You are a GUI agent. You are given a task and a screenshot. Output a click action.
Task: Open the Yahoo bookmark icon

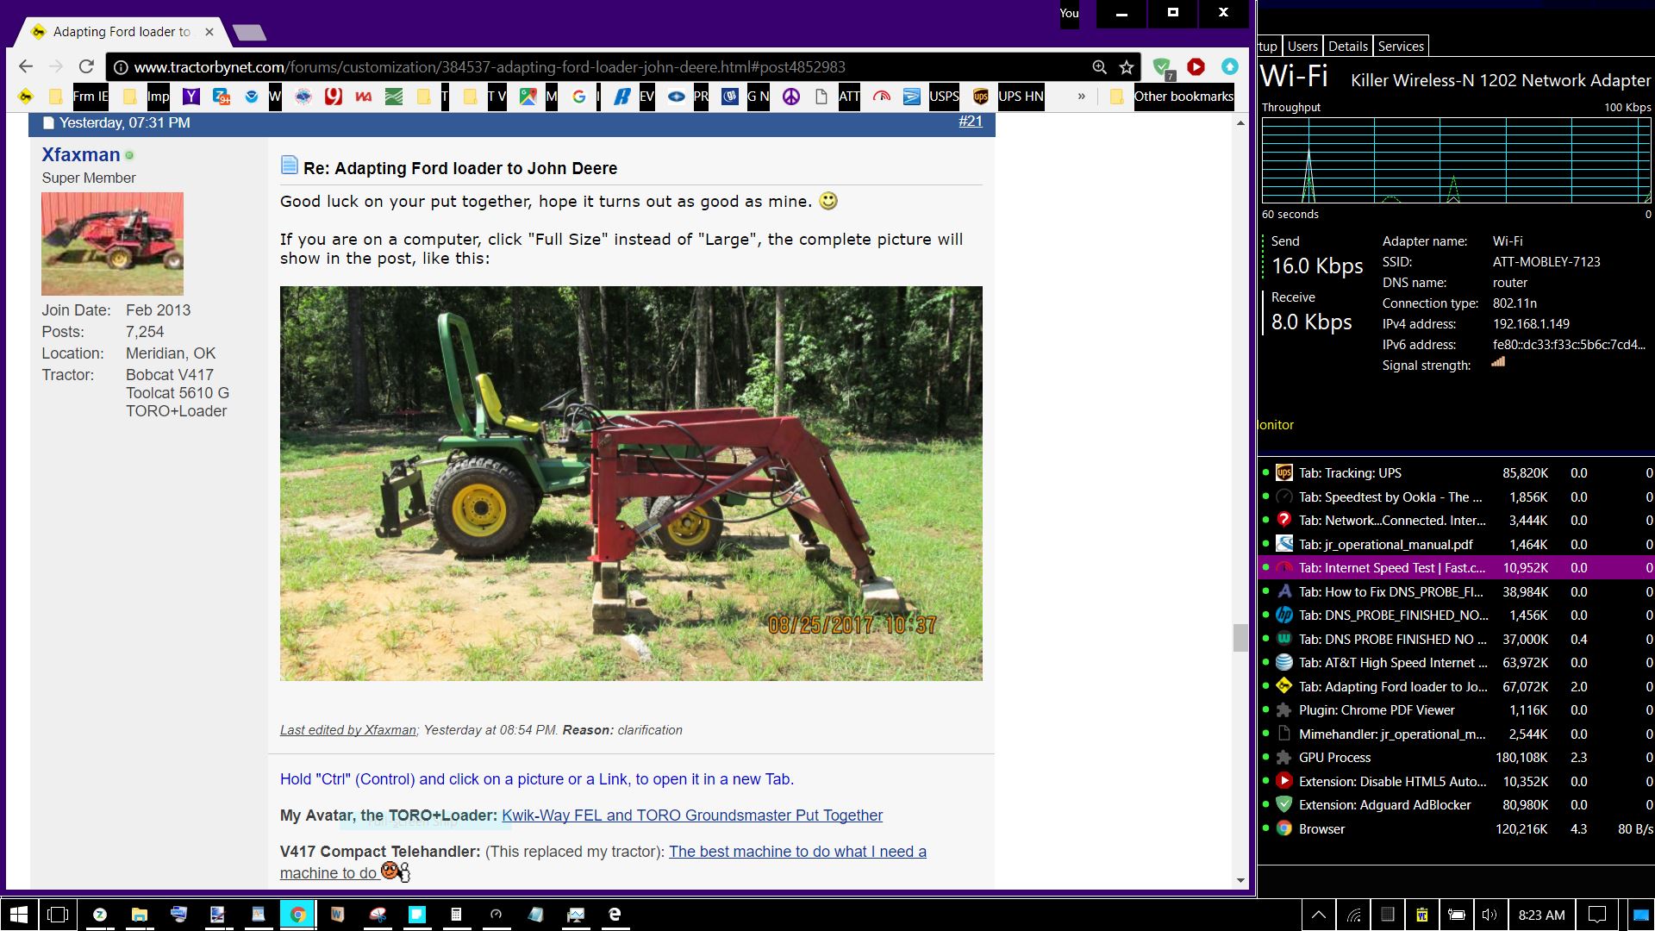pyautogui.click(x=190, y=97)
